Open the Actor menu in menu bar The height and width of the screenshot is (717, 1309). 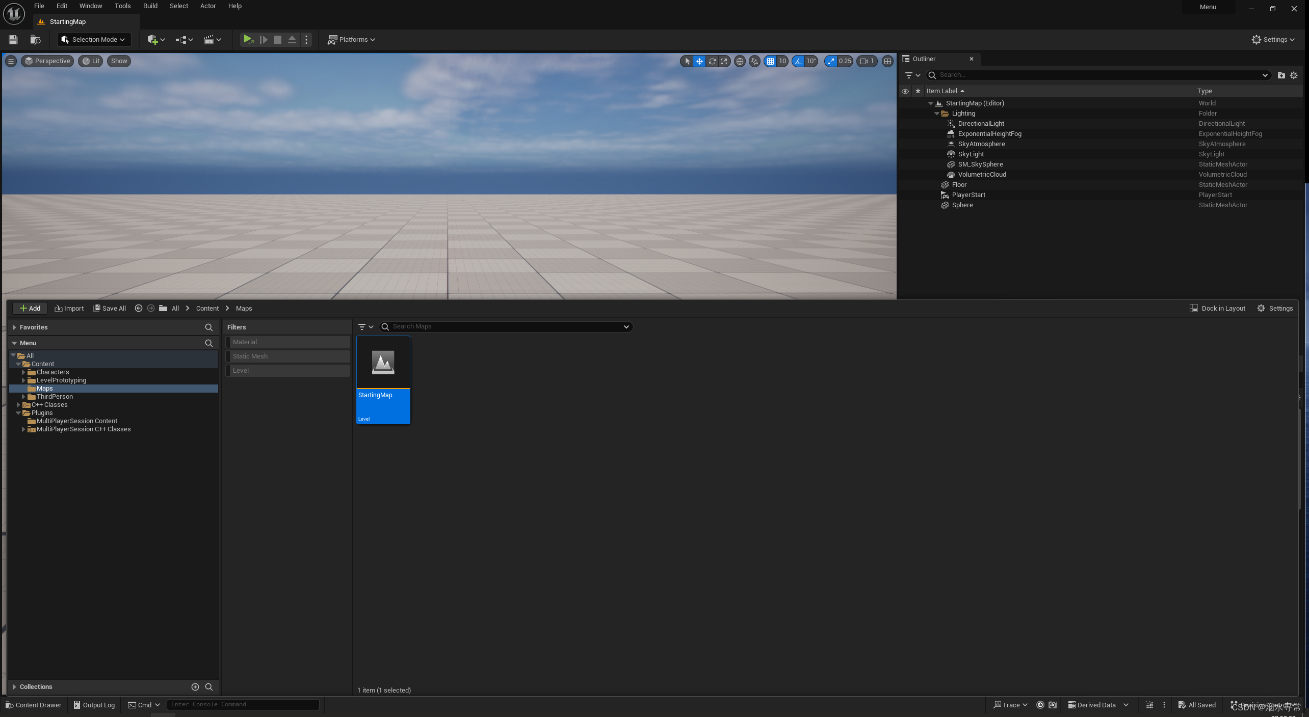point(207,6)
